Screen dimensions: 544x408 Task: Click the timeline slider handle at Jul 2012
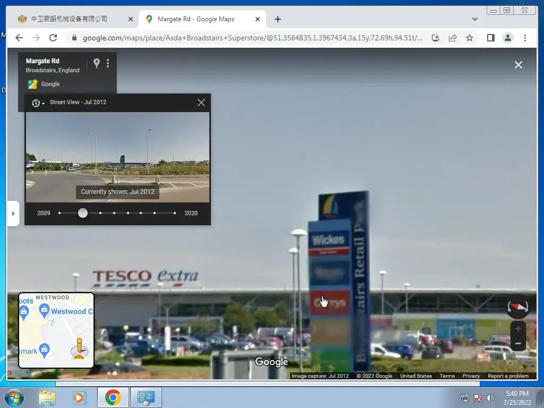82,213
